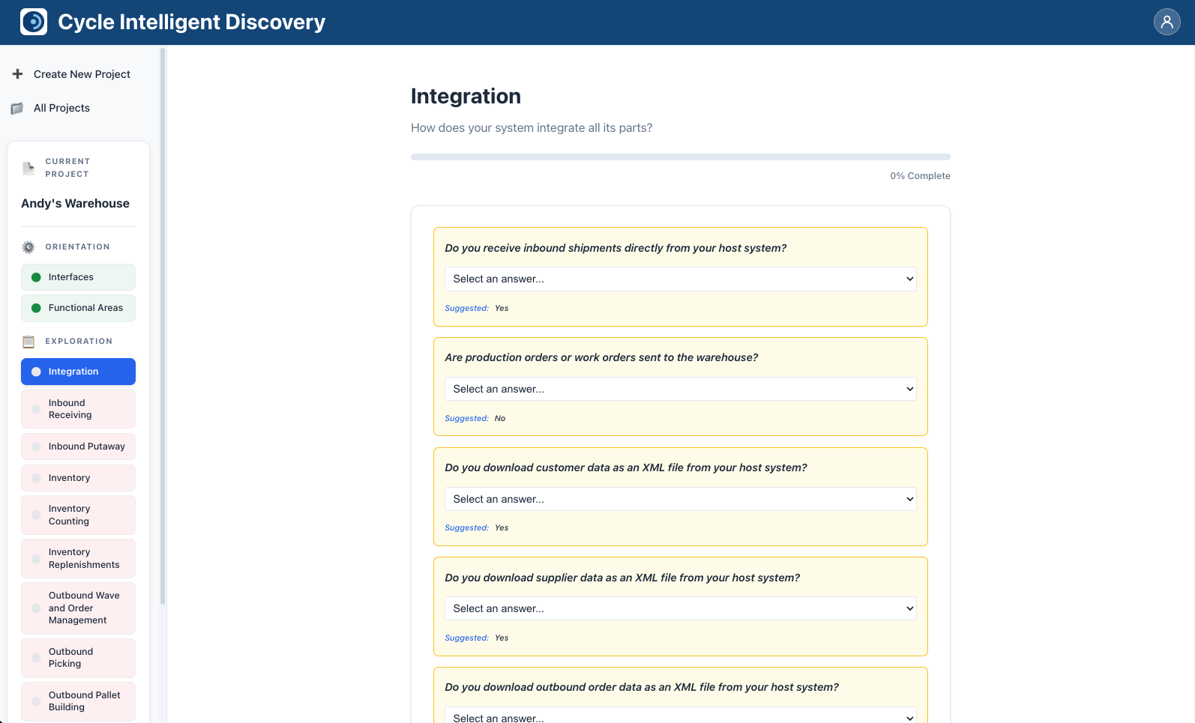Viewport: 1195px width, 723px height.
Task: Open the Functional Areas section
Action: (x=78, y=308)
